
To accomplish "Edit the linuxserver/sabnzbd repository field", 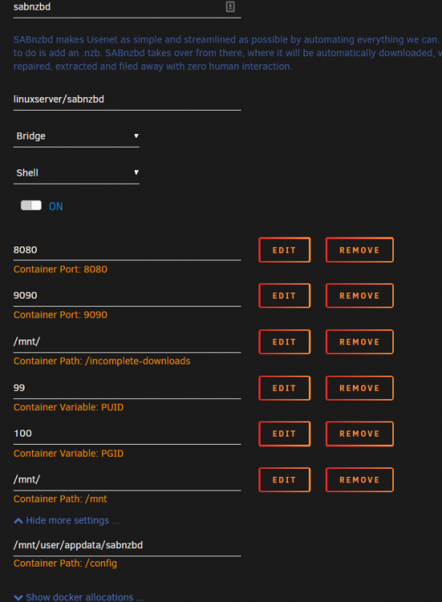I will [x=127, y=100].
